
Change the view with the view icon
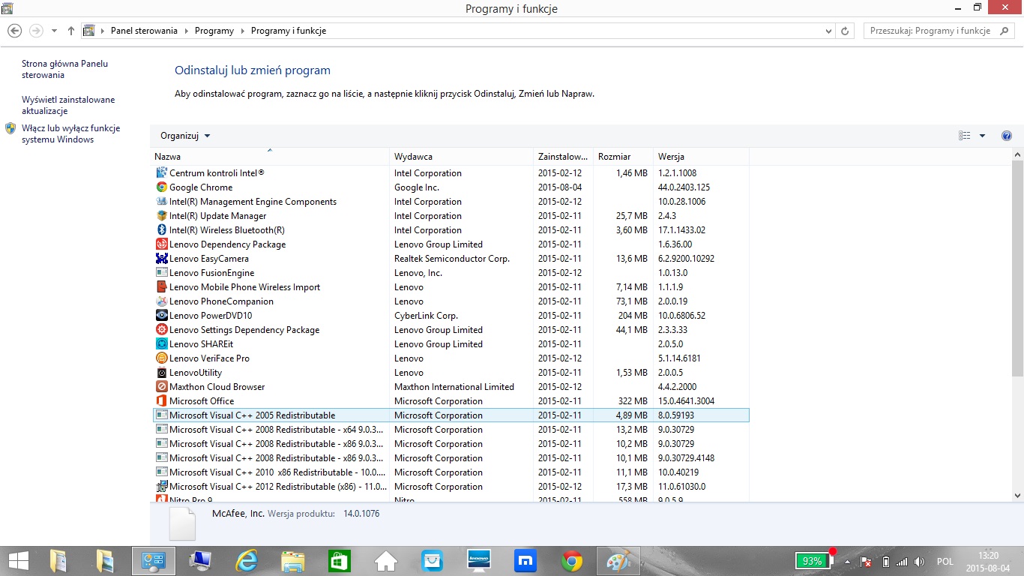click(x=965, y=136)
